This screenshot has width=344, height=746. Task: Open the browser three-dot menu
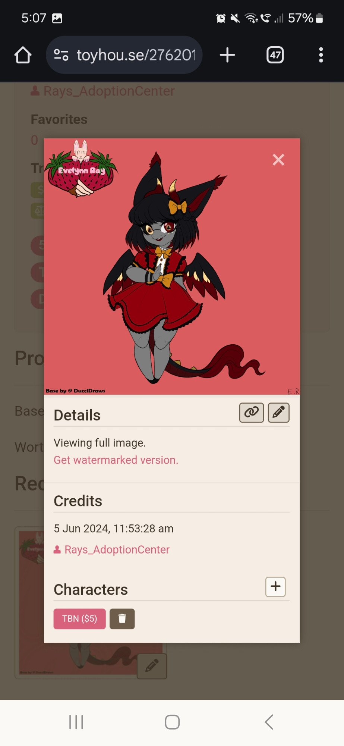pyautogui.click(x=321, y=55)
